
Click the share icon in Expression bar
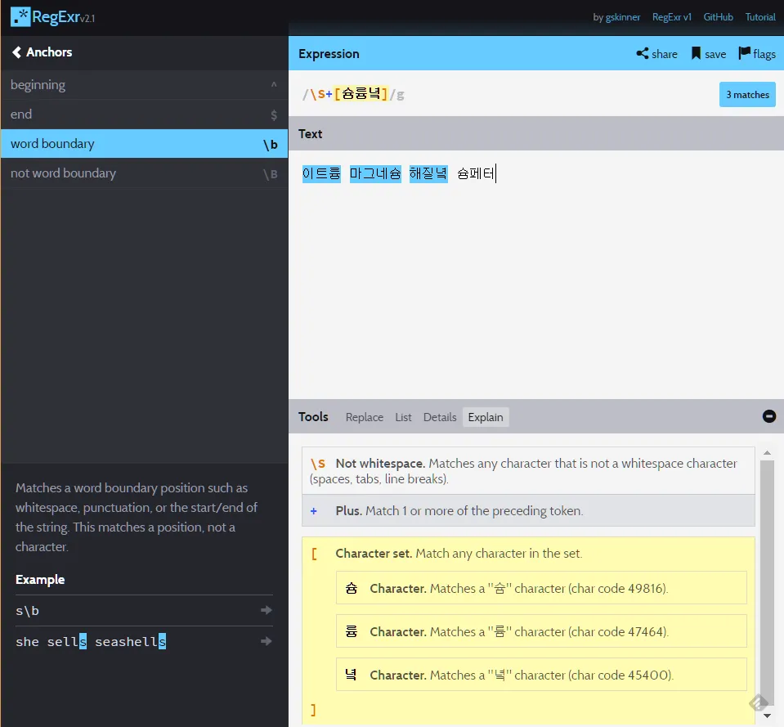642,53
